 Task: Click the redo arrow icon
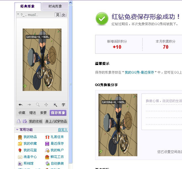click(29, 105)
